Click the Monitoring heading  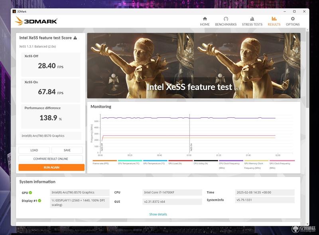[x=101, y=107]
